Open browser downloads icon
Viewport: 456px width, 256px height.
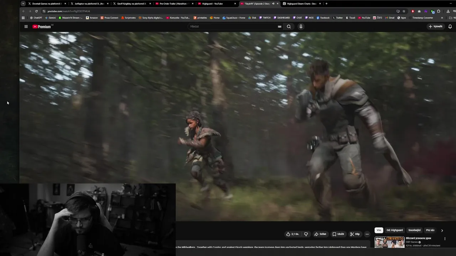click(448, 11)
